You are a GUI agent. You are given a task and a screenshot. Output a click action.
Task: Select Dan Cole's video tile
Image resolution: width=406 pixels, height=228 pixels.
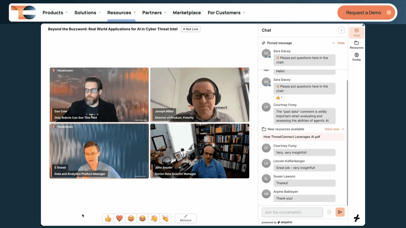tap(99, 95)
